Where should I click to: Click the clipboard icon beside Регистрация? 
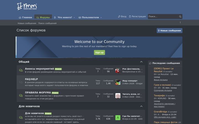click(130, 17)
